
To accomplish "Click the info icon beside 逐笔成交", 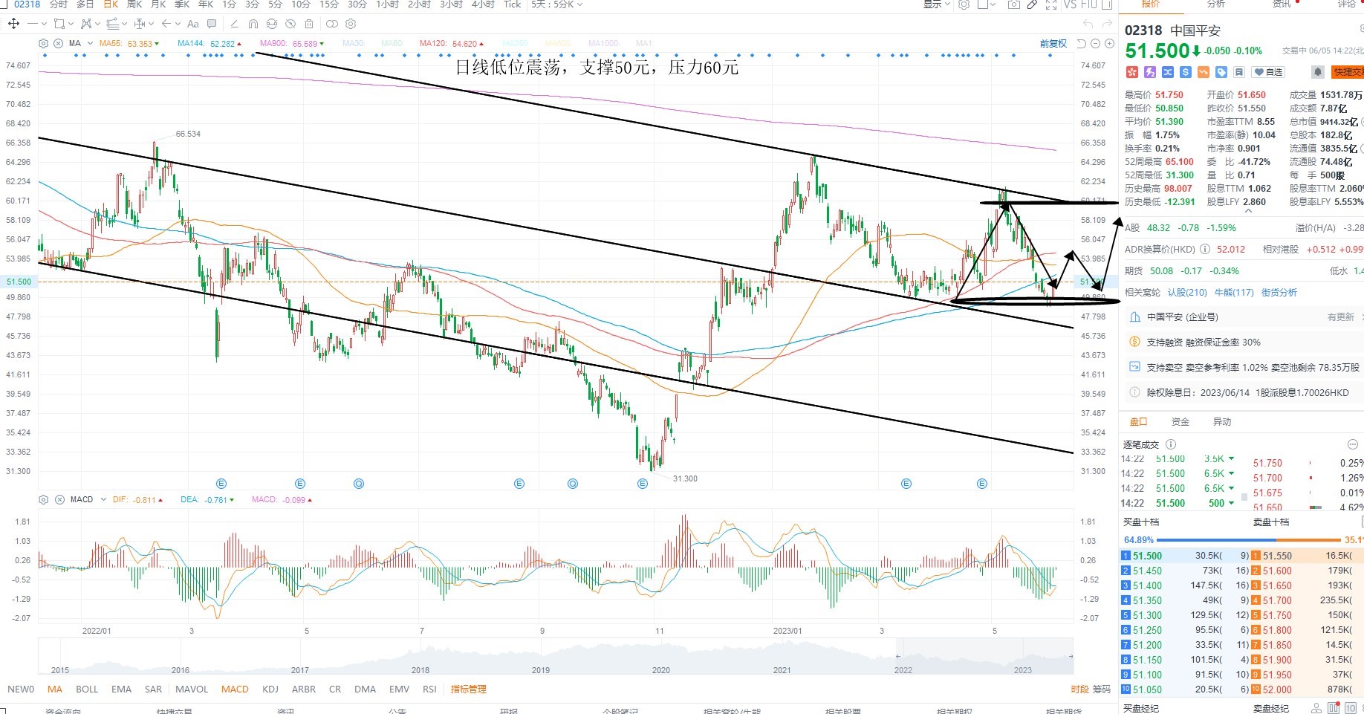I will click(x=1171, y=444).
